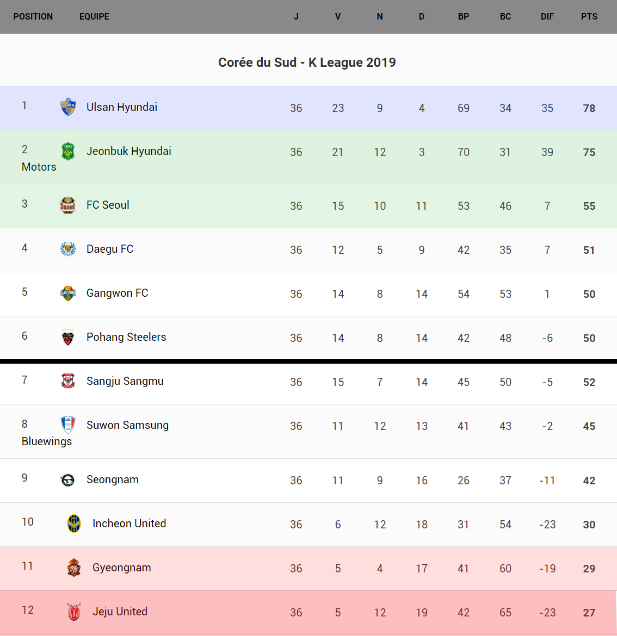This screenshot has height=636, width=617.
Task: Click the Jeju United logo
Action: tap(74, 612)
